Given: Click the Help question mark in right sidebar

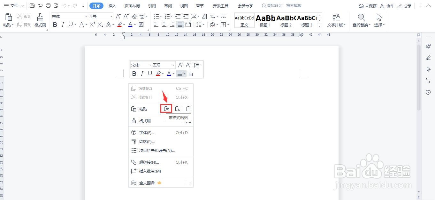Looking at the screenshot, I should coord(428,92).
